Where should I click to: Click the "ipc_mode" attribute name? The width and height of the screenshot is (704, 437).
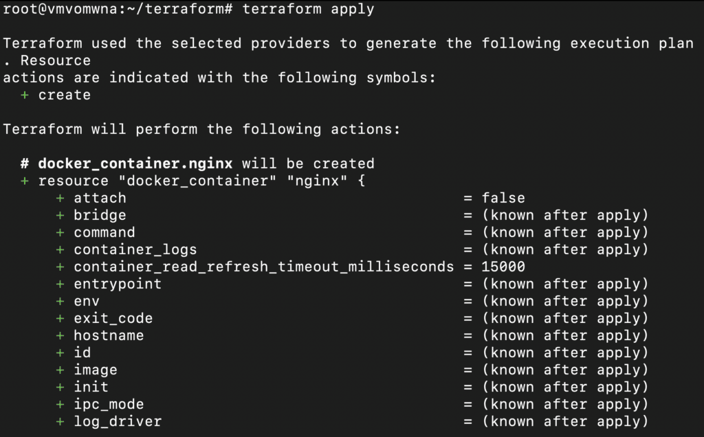point(109,404)
